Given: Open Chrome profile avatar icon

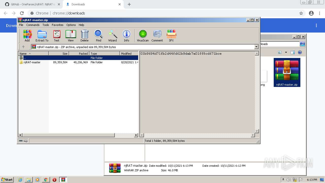Looking at the screenshot, I should 311,13.
